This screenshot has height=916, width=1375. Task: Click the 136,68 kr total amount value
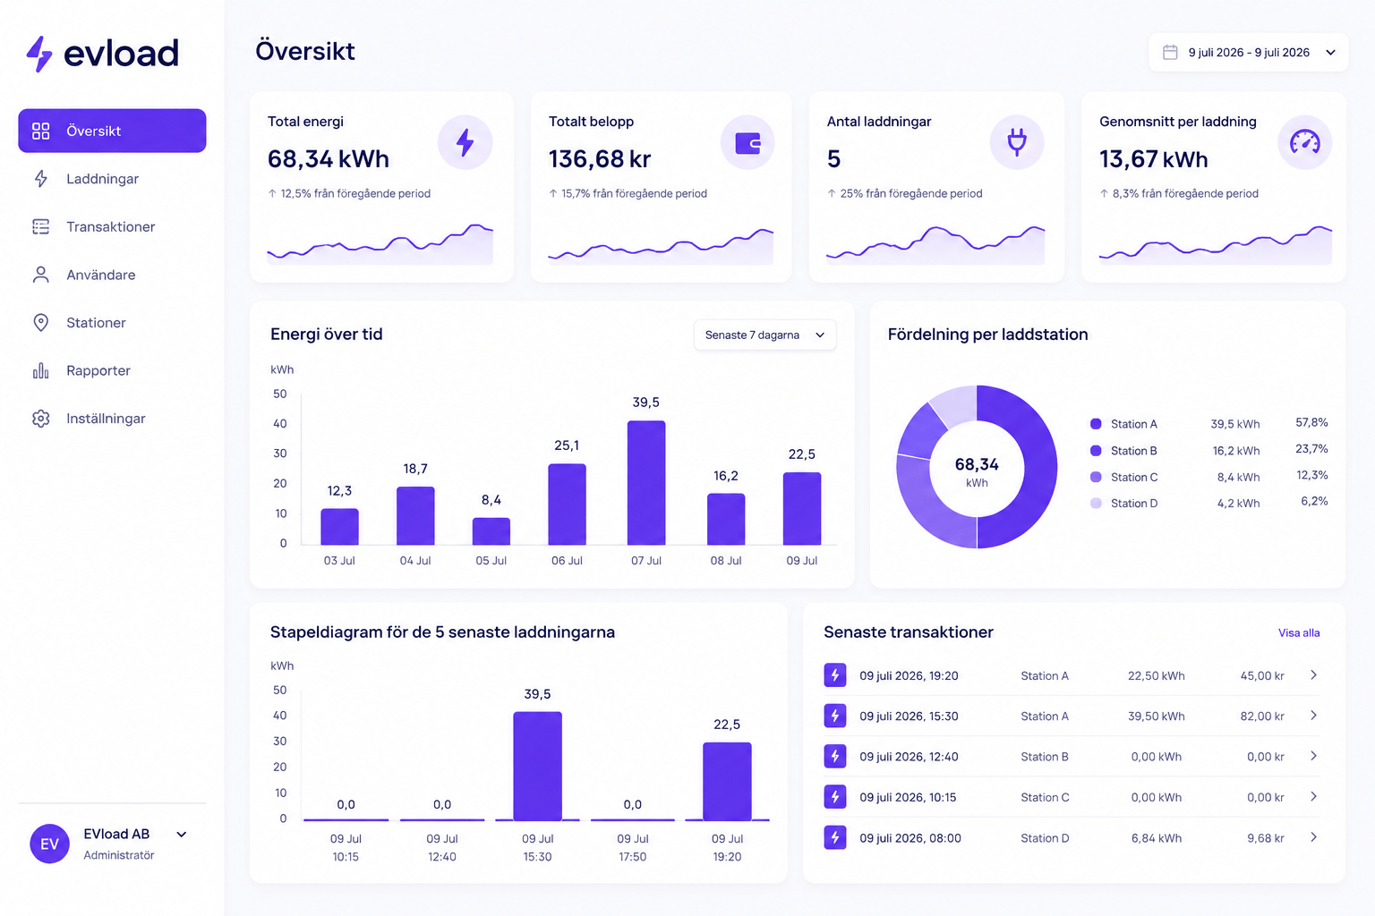click(600, 159)
